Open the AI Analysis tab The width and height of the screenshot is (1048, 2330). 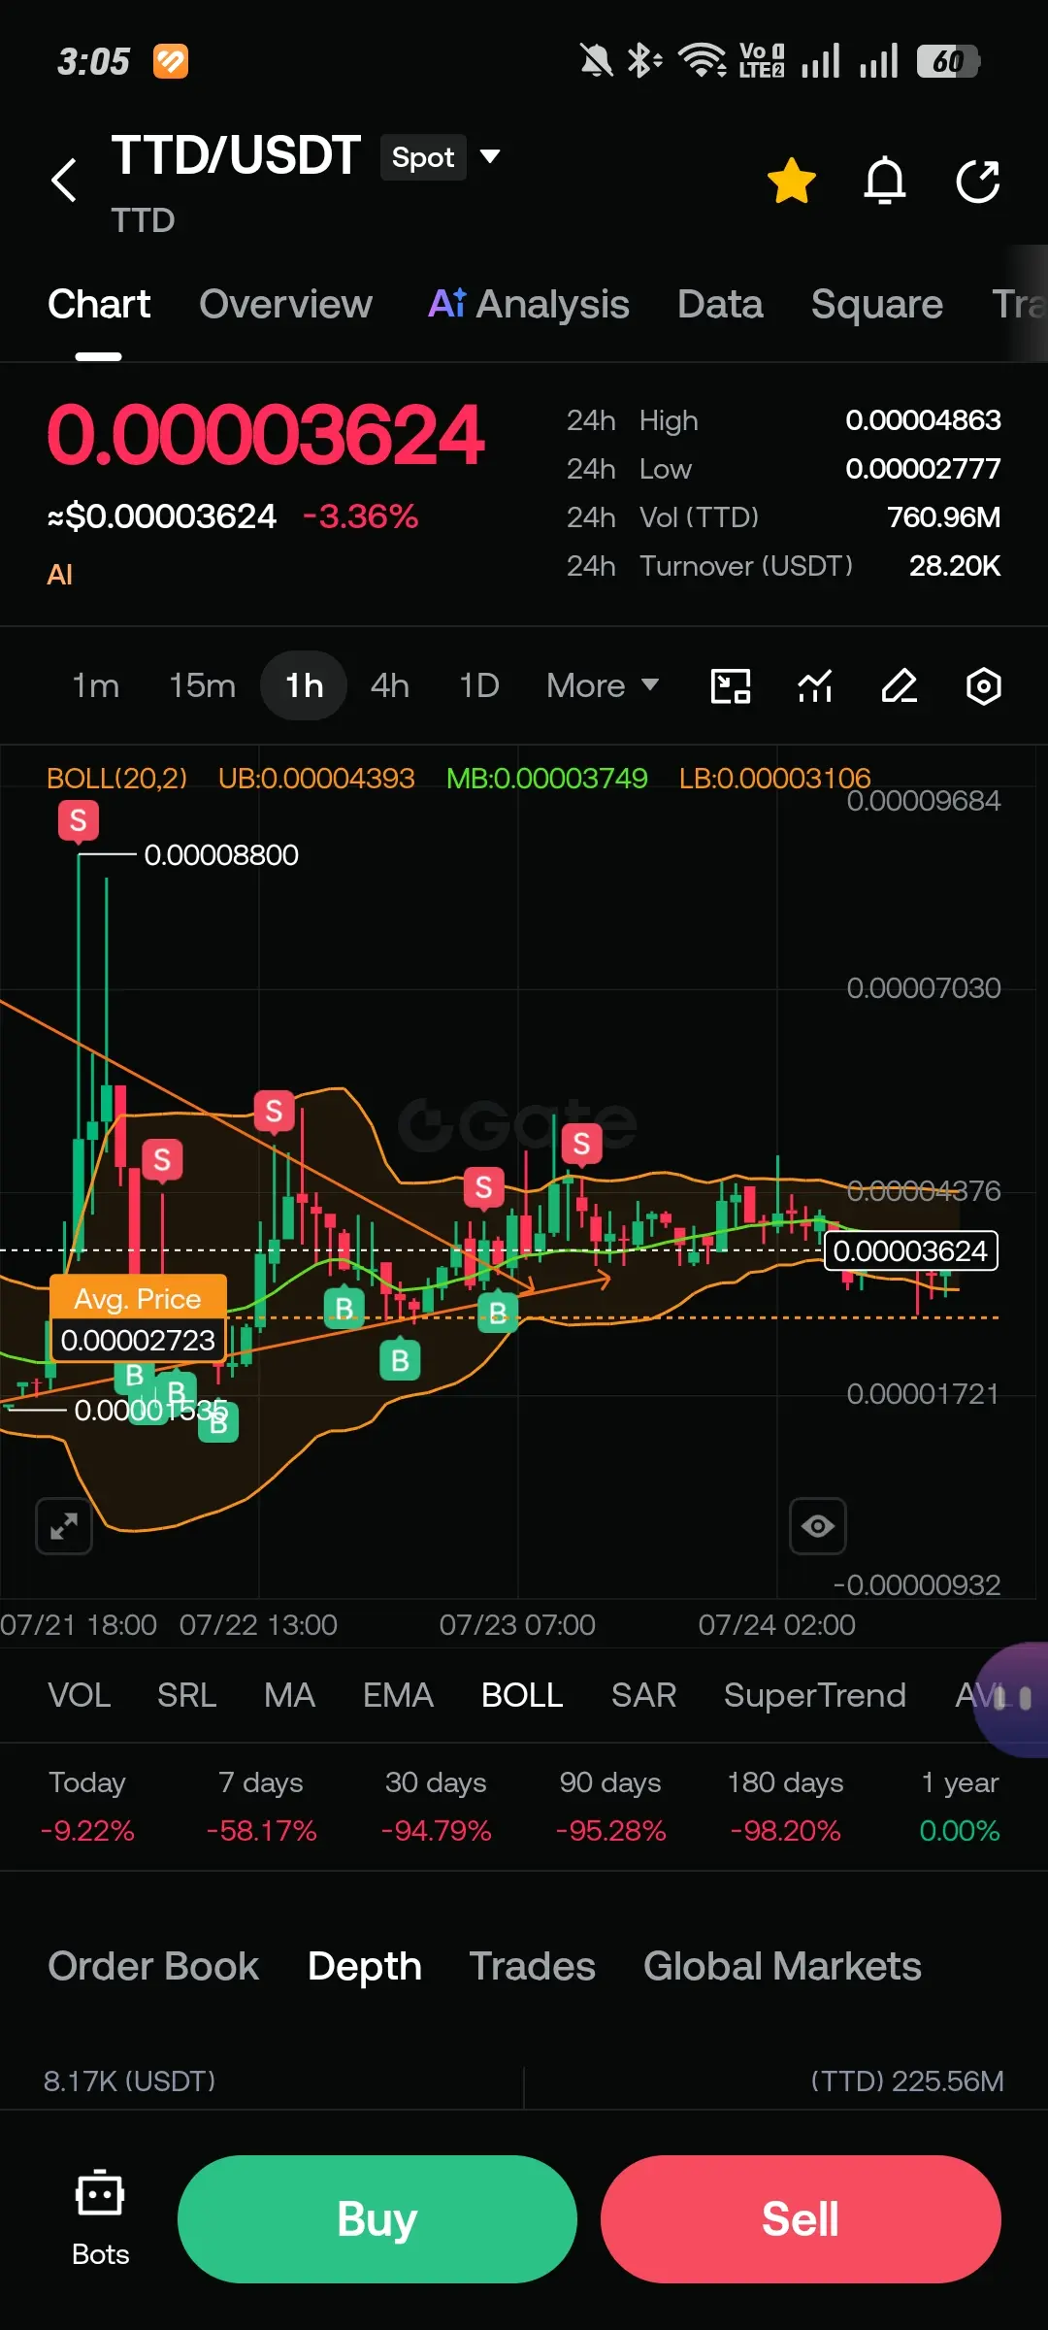(x=529, y=304)
